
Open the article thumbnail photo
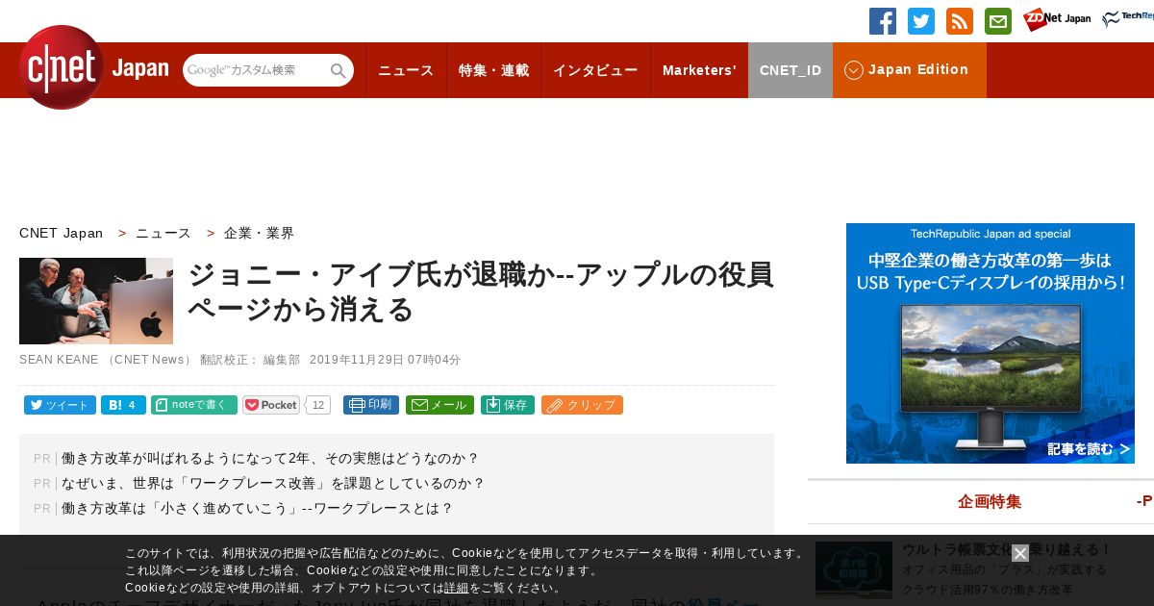[x=96, y=301]
